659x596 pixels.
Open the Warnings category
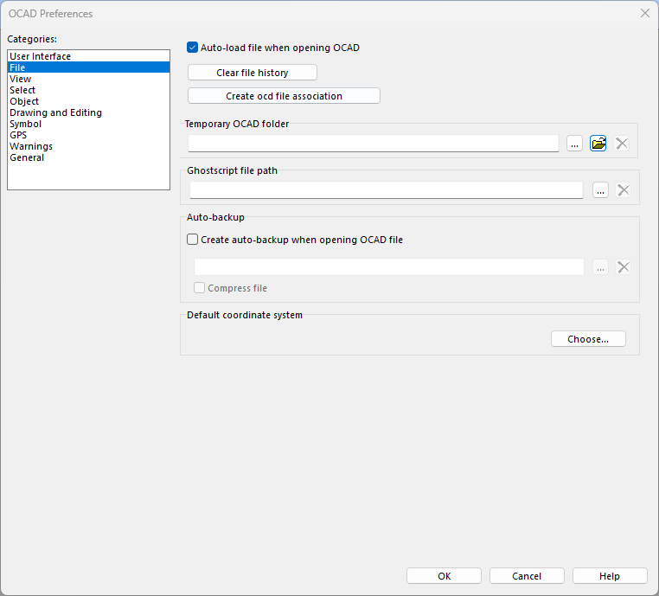pos(89,146)
